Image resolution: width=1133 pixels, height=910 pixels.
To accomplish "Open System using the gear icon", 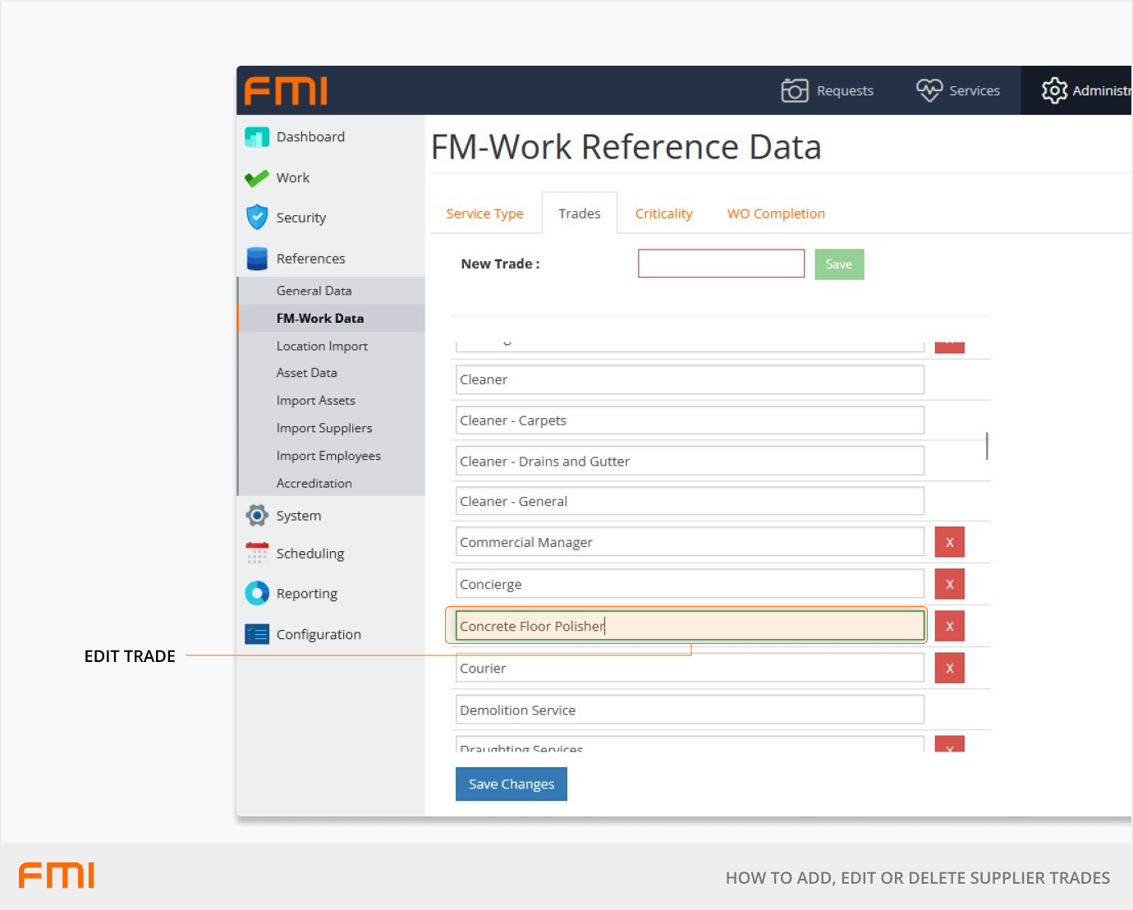I will [x=257, y=516].
